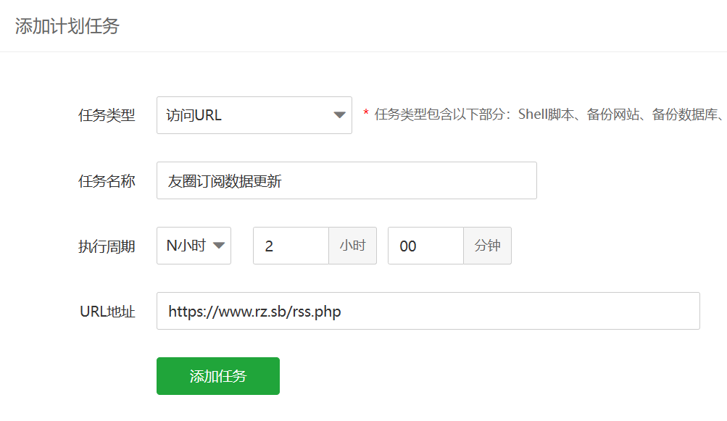Viewport: 727px width, 421px height.
Task: Click the 备份数据库 text in hint
Action: pyautogui.click(x=685, y=114)
